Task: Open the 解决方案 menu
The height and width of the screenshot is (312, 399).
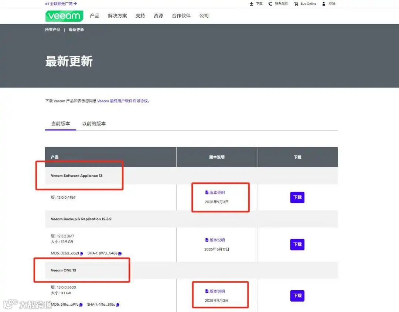Action: 117,16
